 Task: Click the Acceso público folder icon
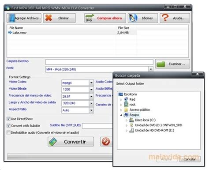coord(126,110)
